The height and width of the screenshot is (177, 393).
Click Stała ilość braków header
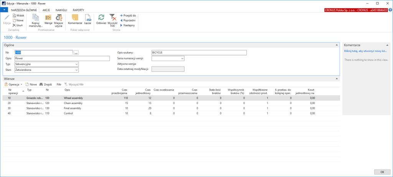tap(215, 91)
